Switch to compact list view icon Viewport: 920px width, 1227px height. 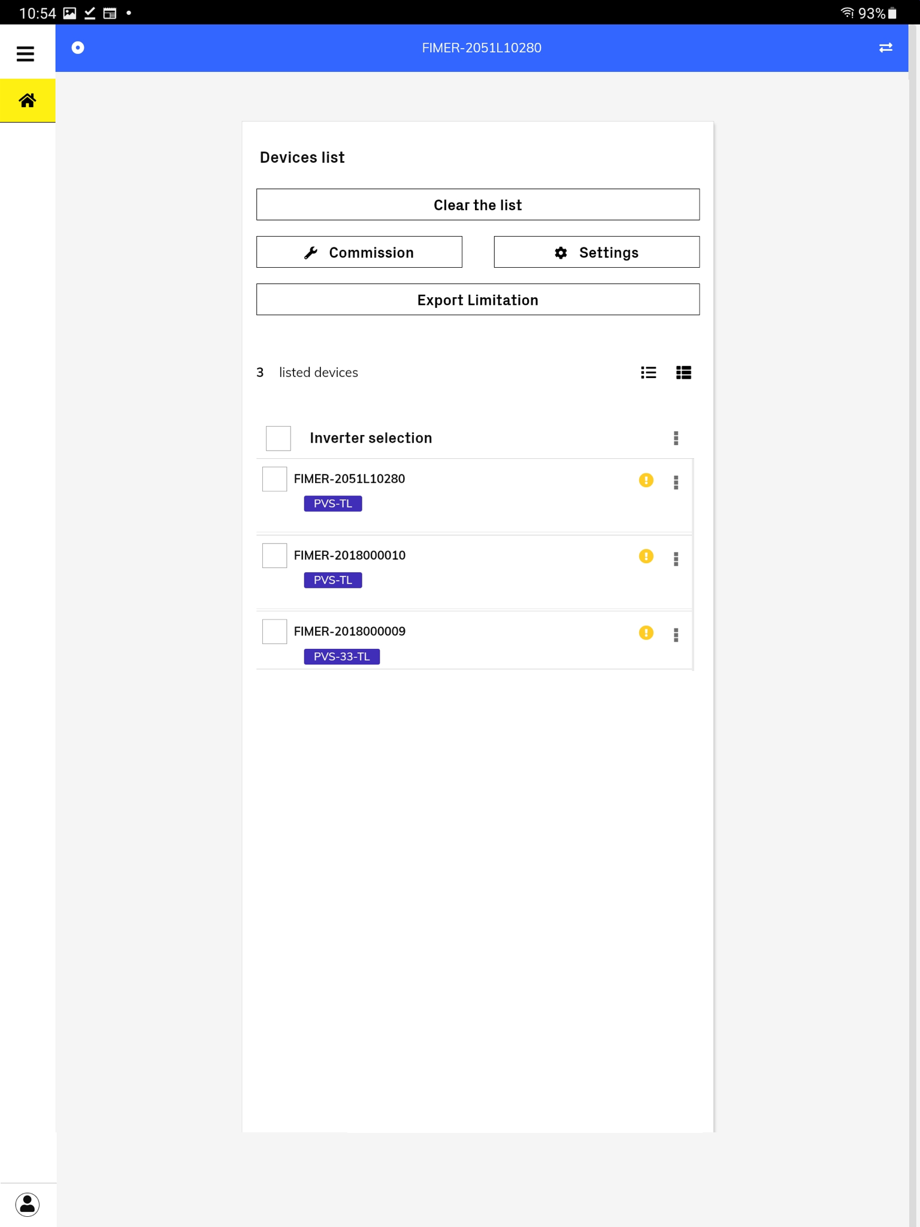[649, 373]
